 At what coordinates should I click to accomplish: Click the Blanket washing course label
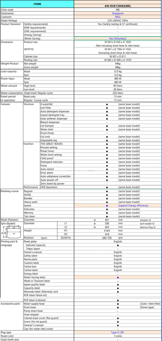pos(28,198)
